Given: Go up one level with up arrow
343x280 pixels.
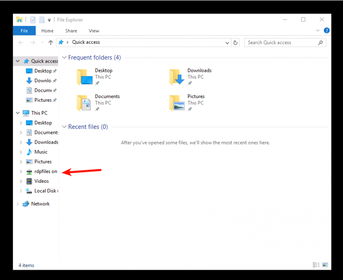Looking at the screenshot, I should (x=50, y=42).
